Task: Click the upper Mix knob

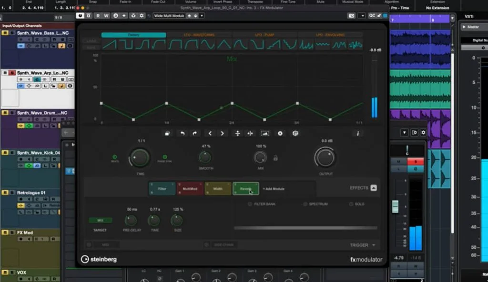Action: pos(260,157)
